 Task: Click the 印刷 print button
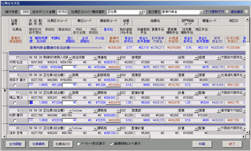coord(202,144)
